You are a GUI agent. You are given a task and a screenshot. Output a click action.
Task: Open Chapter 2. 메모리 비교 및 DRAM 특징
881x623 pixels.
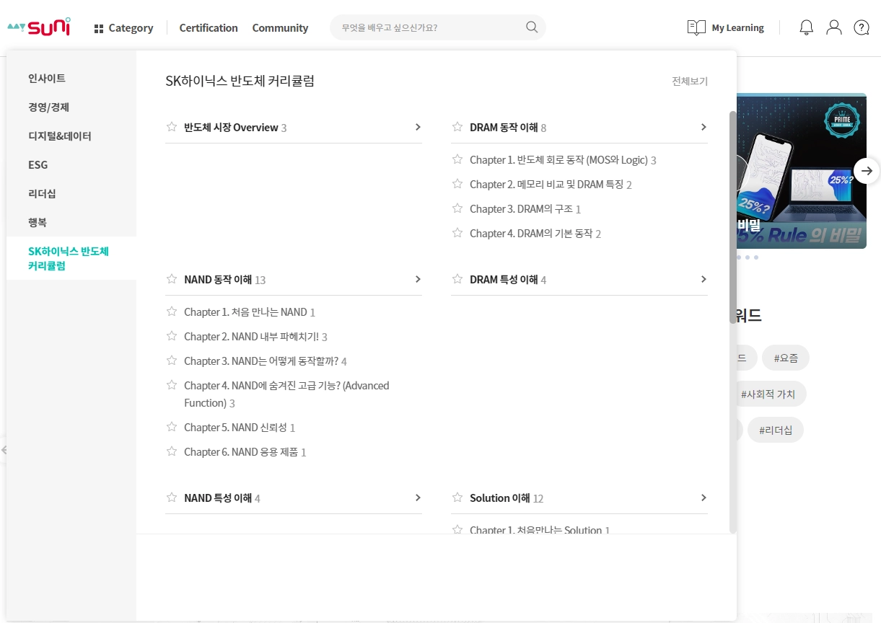point(546,185)
